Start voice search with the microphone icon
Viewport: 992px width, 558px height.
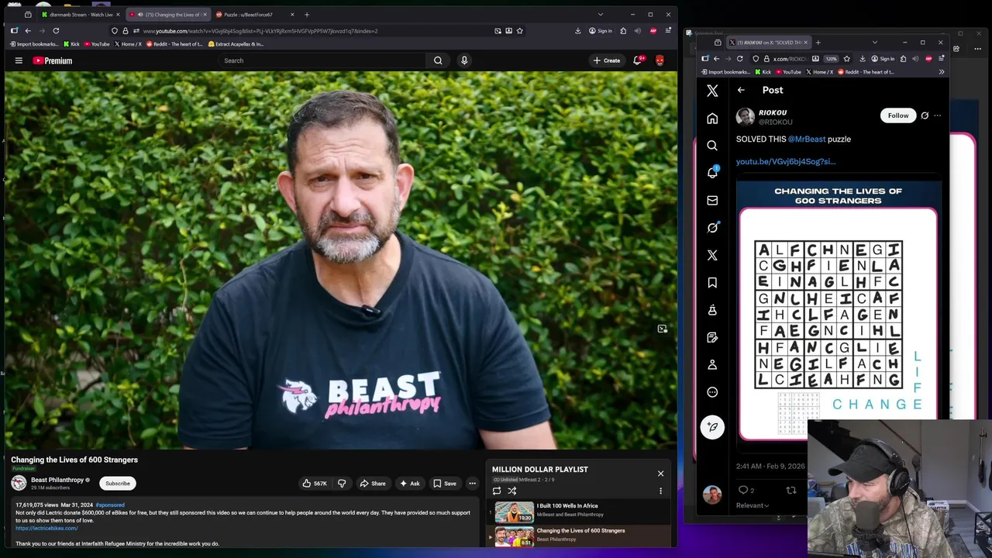[464, 60]
